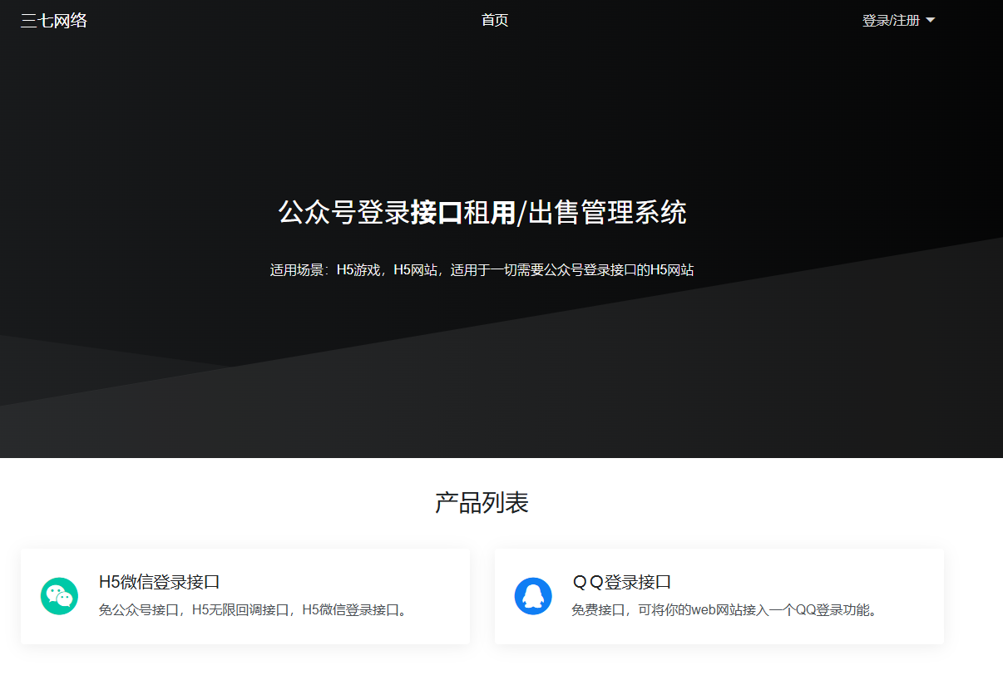Open the QQ login product via its icon
The height and width of the screenshot is (685, 1003).
click(532, 596)
